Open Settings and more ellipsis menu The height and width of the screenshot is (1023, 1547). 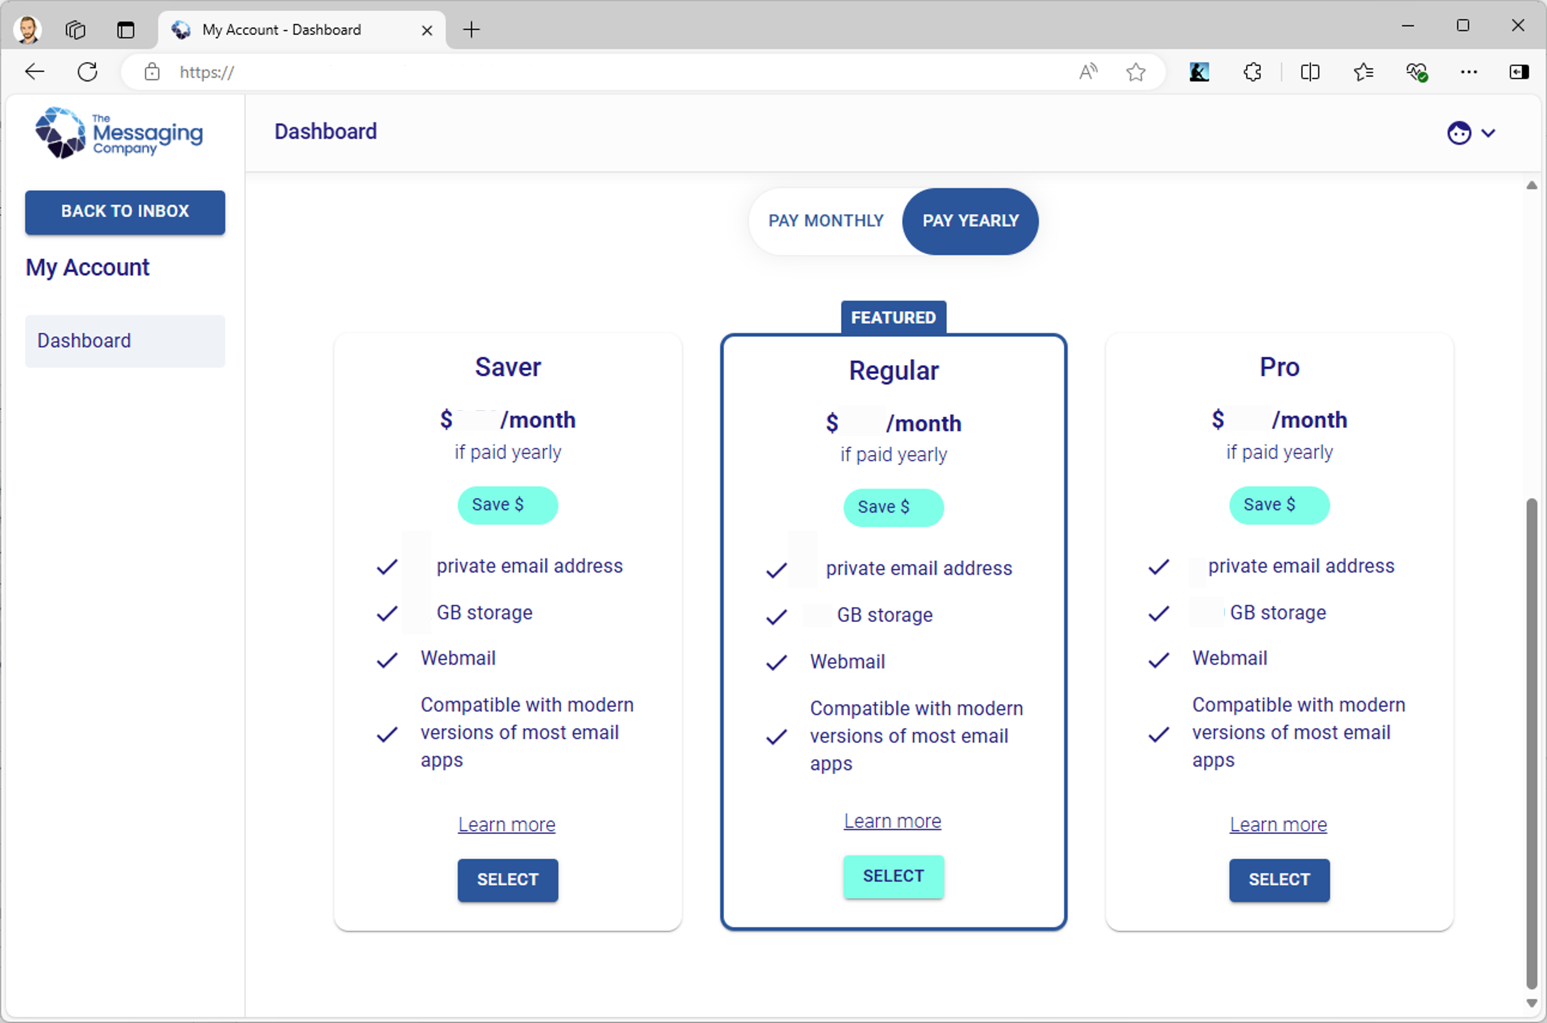point(1469,72)
